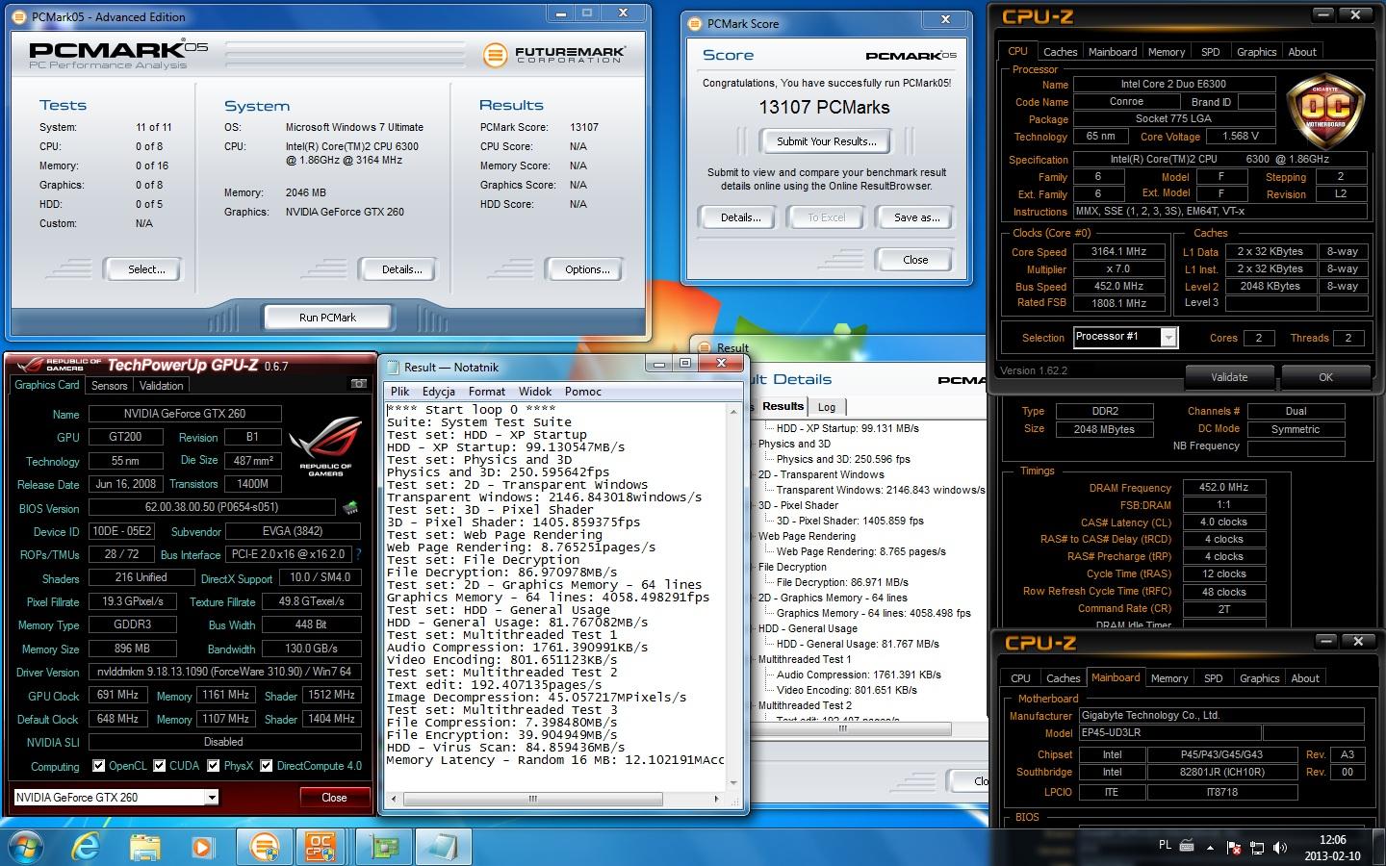Select File Decryption tree node

coord(792,567)
